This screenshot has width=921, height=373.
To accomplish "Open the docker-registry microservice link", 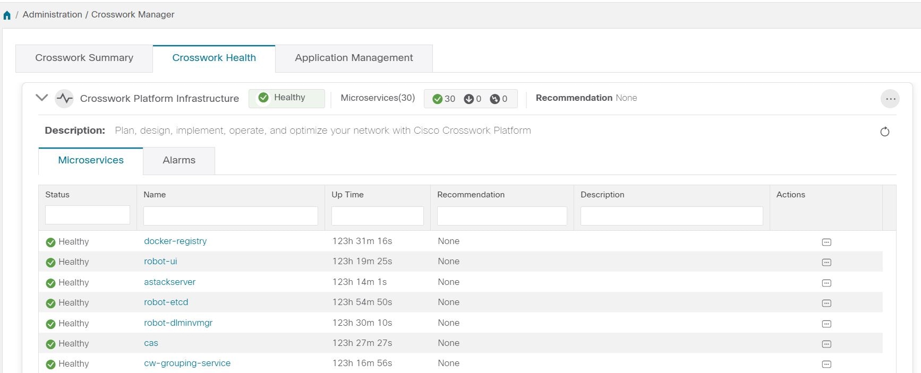I will click(175, 241).
